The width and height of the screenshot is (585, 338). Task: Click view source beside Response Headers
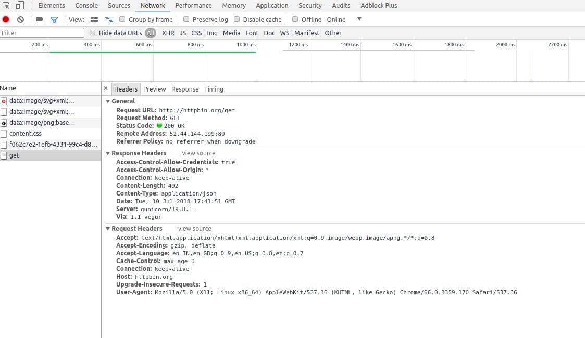point(198,153)
